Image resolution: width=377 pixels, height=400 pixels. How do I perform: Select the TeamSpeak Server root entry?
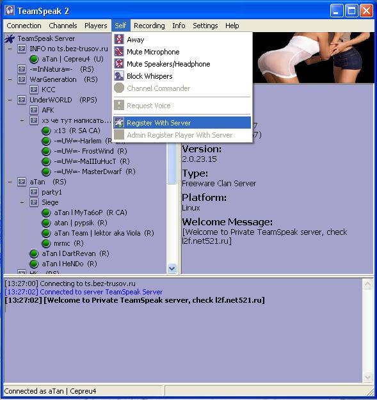pos(46,38)
